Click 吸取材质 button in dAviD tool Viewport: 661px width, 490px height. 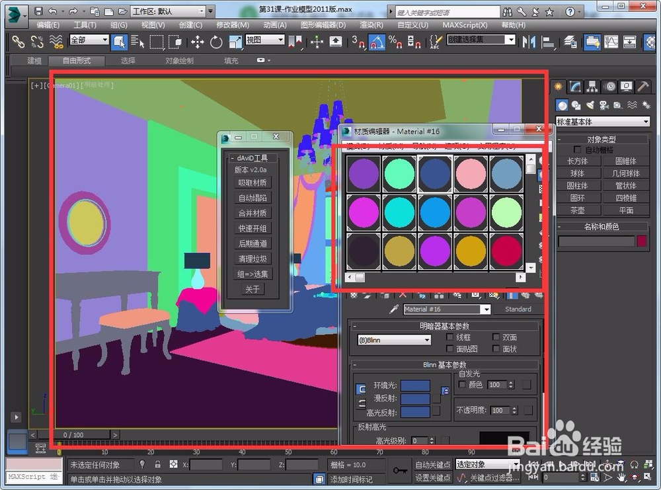[253, 183]
